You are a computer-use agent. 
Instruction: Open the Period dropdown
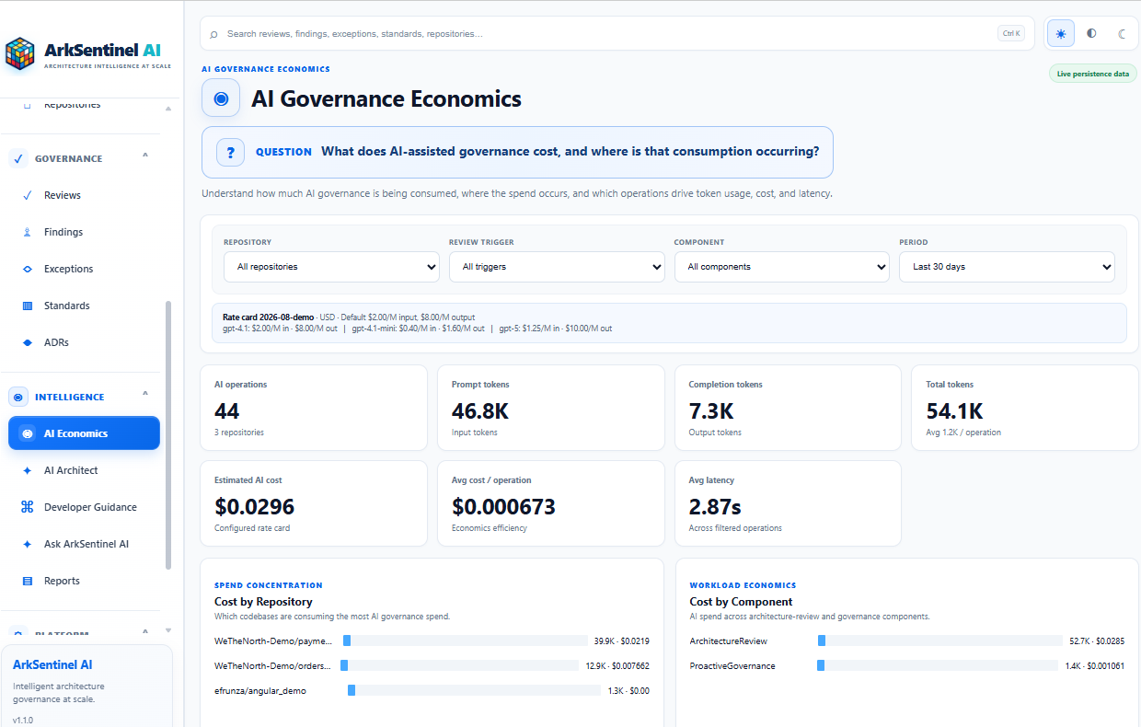(1007, 267)
